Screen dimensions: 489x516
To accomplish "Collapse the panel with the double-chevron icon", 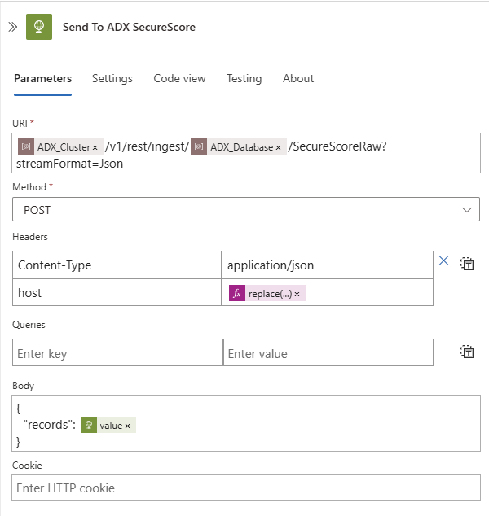I will click(x=12, y=27).
